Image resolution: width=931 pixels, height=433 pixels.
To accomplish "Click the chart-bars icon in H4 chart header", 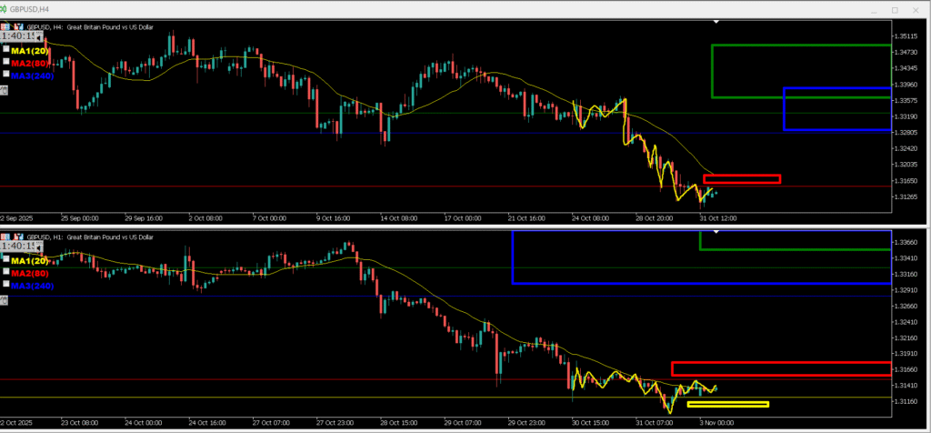I will pyautogui.click(x=15, y=27).
